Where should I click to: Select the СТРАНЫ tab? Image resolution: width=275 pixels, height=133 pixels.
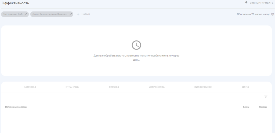[114, 87]
